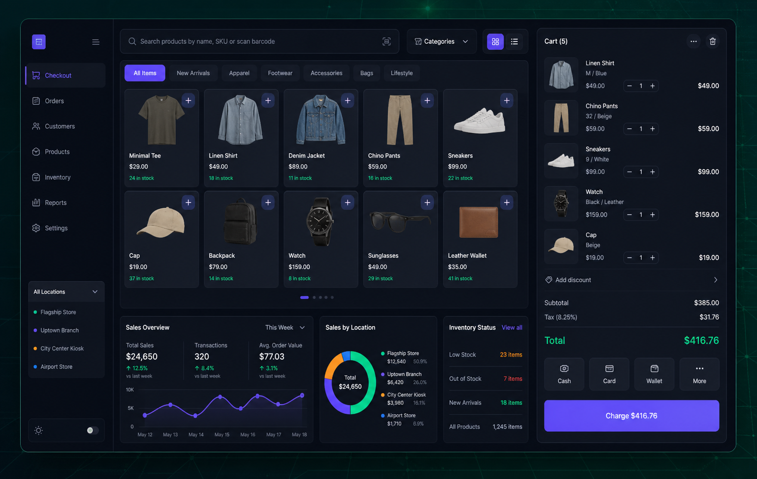Open Orders from the sidebar
The width and height of the screenshot is (757, 479).
65,101
